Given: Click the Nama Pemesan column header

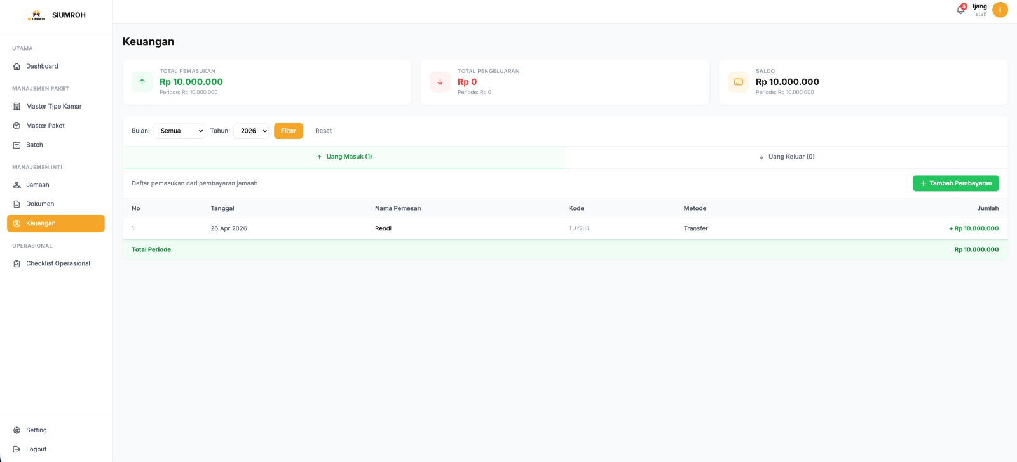Looking at the screenshot, I should coord(398,208).
